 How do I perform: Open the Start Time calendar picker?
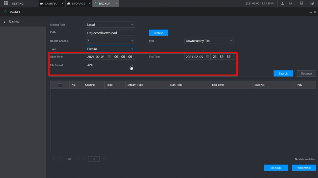(109, 57)
